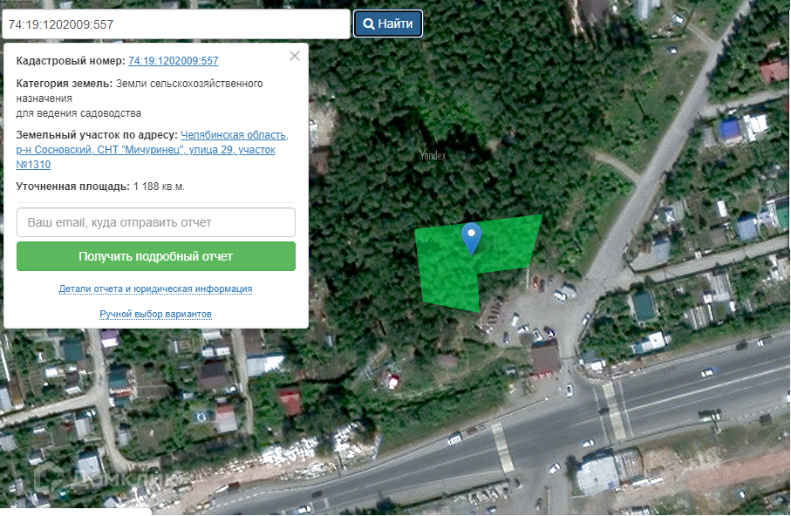Focus the email input for report
The height and width of the screenshot is (516, 791).
point(156,222)
